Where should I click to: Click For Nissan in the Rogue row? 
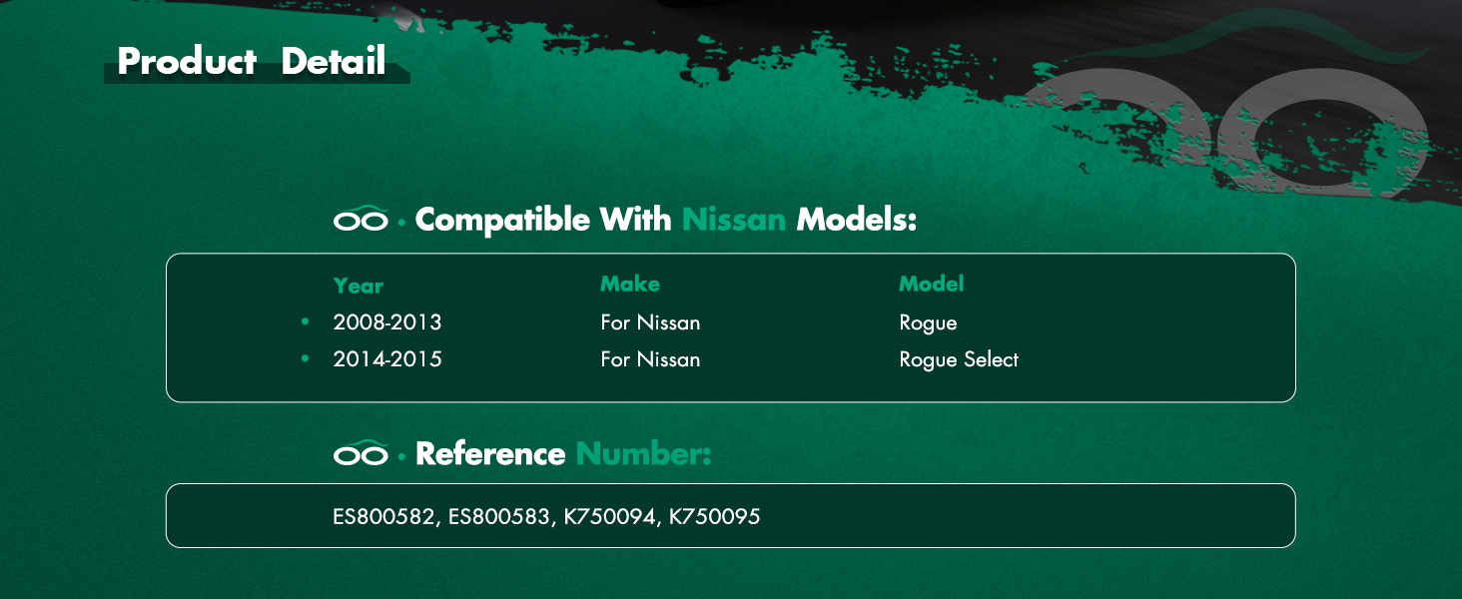650,322
